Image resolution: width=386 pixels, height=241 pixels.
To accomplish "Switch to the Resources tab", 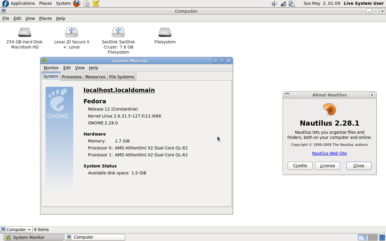I will click(x=95, y=77).
